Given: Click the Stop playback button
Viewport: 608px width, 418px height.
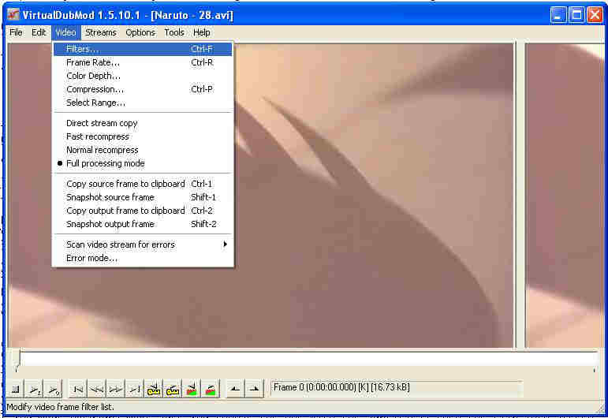Looking at the screenshot, I should click(16, 389).
